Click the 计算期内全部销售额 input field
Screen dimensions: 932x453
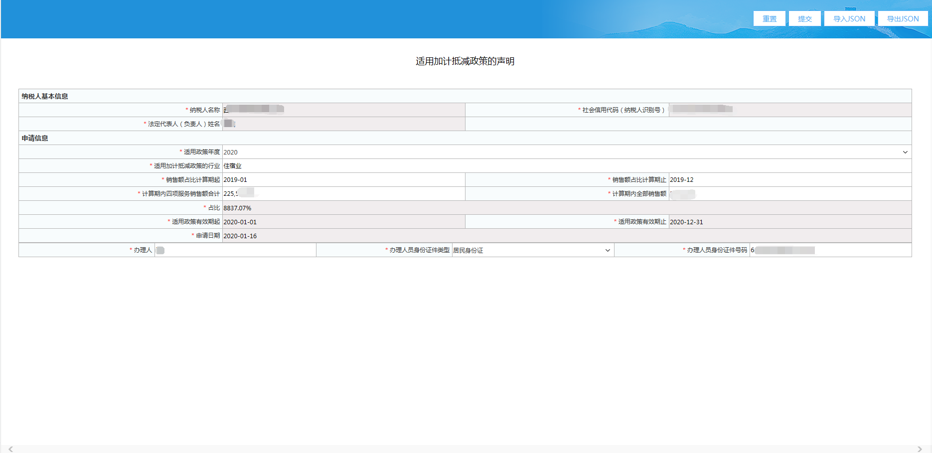[x=789, y=194]
